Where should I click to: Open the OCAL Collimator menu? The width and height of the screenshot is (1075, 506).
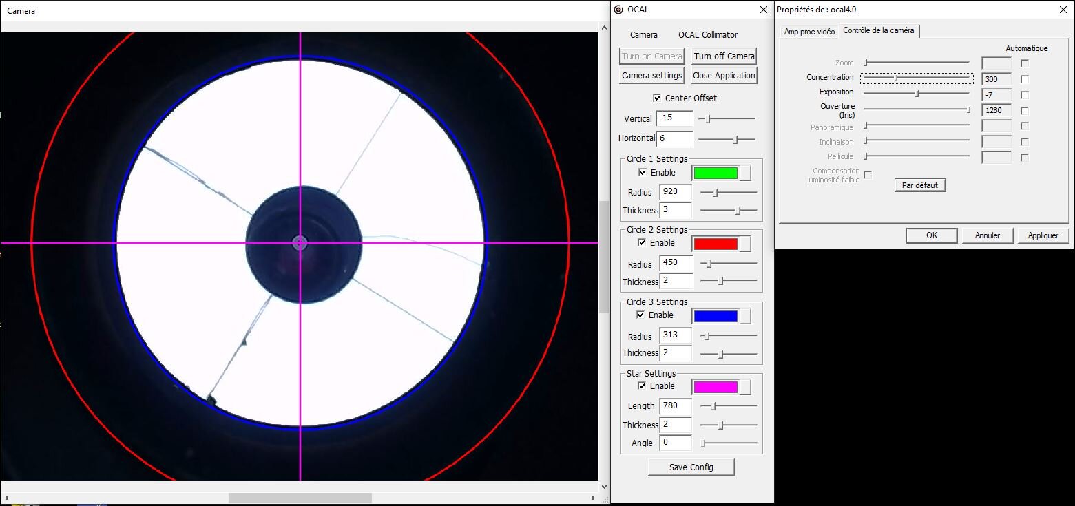pyautogui.click(x=707, y=34)
